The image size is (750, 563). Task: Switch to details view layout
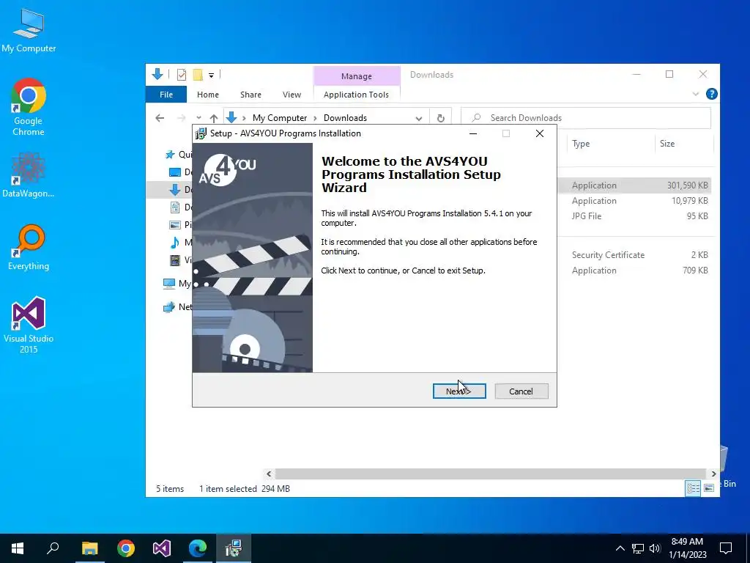693,488
